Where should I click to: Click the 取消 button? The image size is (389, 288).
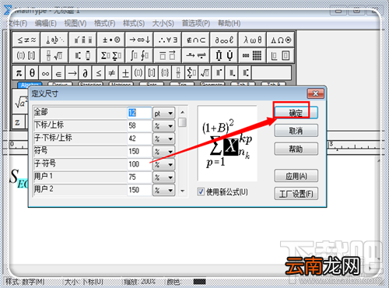tap(296, 131)
